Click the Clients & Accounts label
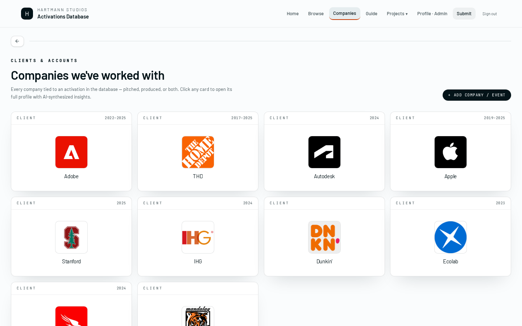This screenshot has height=326, width=522. [44, 60]
